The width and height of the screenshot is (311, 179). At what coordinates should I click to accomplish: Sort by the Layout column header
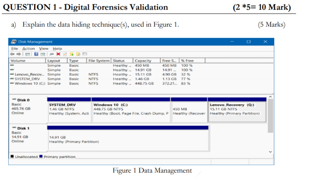click(x=57, y=60)
